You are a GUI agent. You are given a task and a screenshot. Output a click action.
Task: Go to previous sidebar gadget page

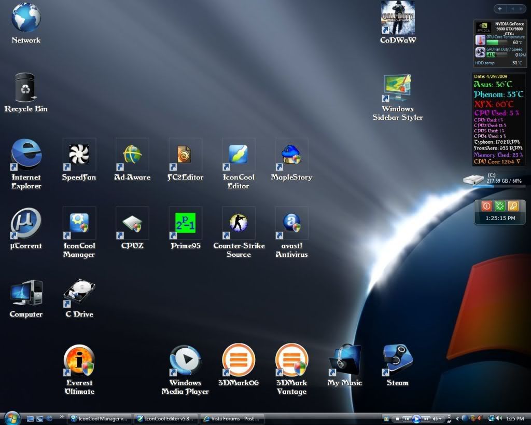pyautogui.click(x=513, y=9)
